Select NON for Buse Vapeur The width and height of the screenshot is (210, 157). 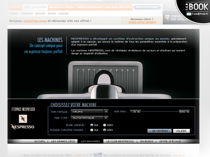click(104, 125)
